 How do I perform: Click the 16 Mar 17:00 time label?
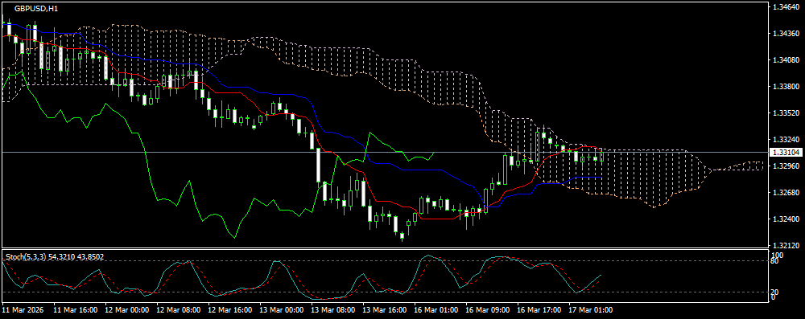[539, 310]
